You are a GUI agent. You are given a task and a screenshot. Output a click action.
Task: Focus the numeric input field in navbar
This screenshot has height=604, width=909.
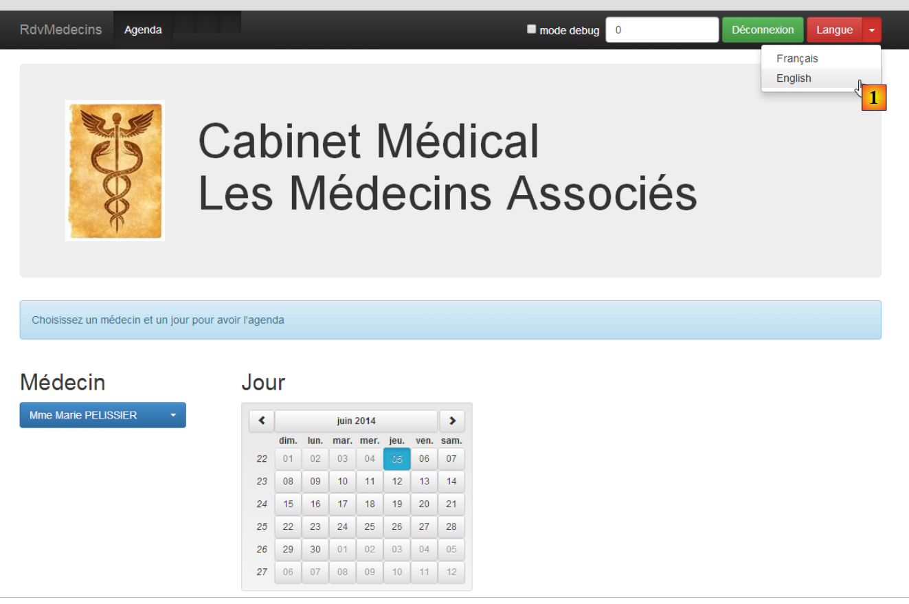[662, 30]
